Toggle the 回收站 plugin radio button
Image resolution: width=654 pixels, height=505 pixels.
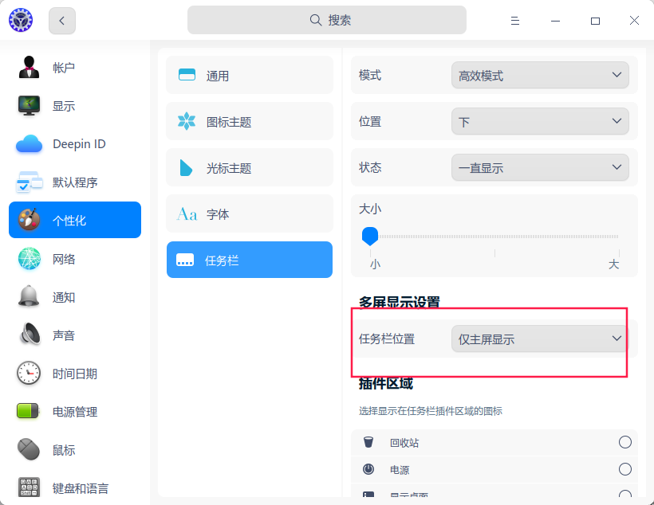[x=624, y=441]
